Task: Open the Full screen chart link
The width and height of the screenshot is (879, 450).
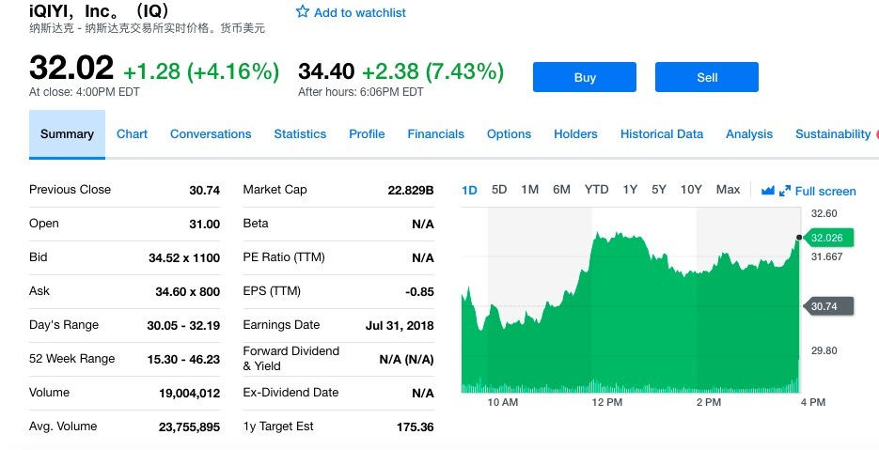Action: (x=825, y=191)
